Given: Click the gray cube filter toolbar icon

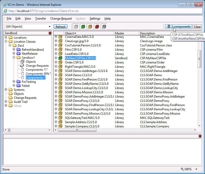Looking at the screenshot, I should pos(104,27).
